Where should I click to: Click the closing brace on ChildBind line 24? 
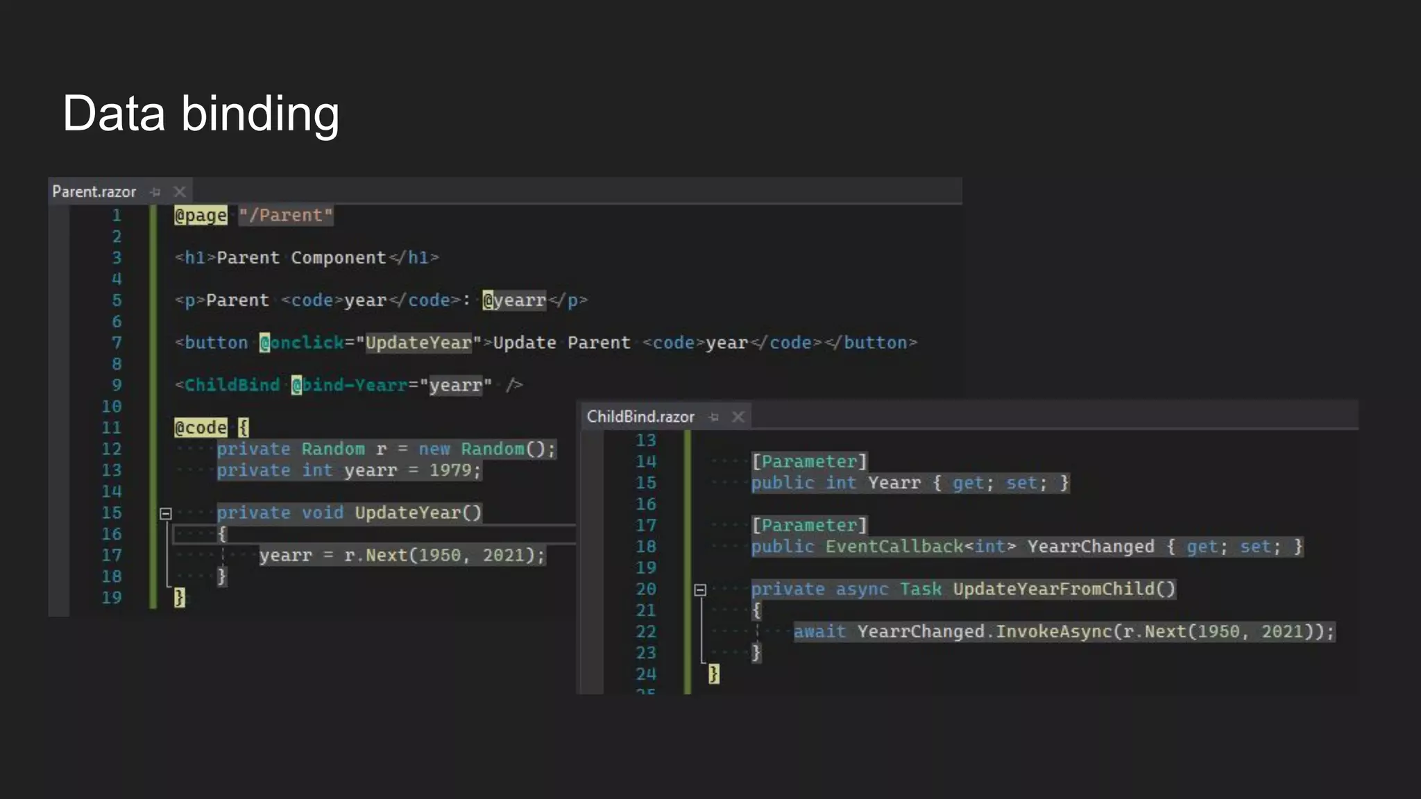(x=714, y=674)
